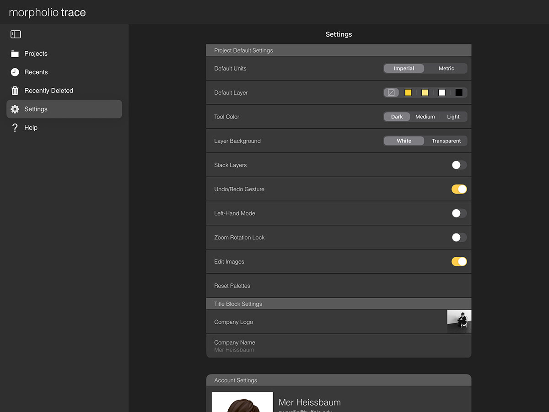Viewport: 549px width, 412px height.
Task: Select the no-color Default Layer option
Action: pyautogui.click(x=391, y=92)
